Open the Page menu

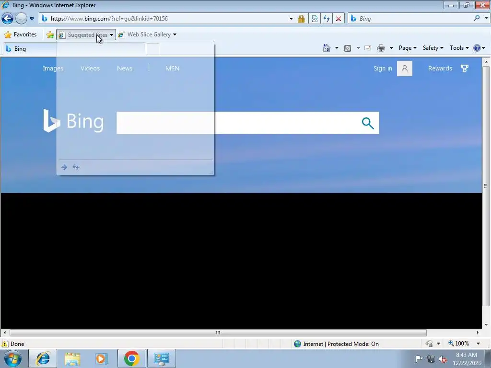408,48
